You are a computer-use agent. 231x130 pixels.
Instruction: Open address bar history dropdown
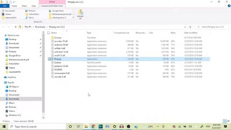tap(185, 27)
